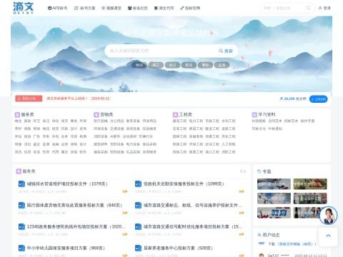Click document icon beside 城市道路交通标志 entry

point(138,205)
